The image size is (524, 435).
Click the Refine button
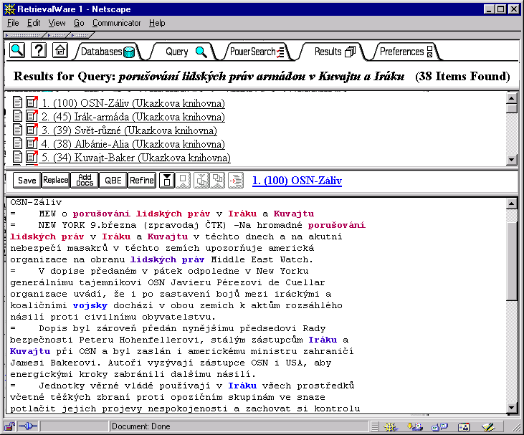[142, 181]
